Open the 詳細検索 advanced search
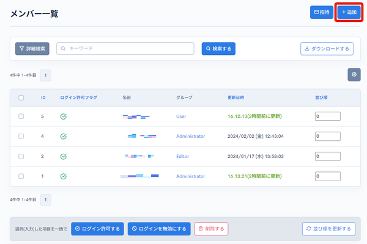This screenshot has height=244, width=367. click(x=32, y=49)
